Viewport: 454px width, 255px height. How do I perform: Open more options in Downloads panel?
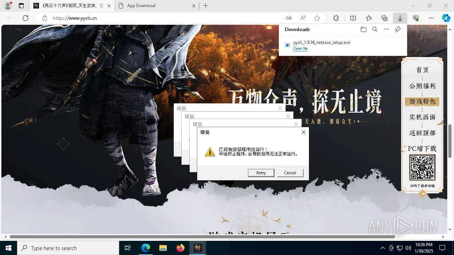(386, 29)
